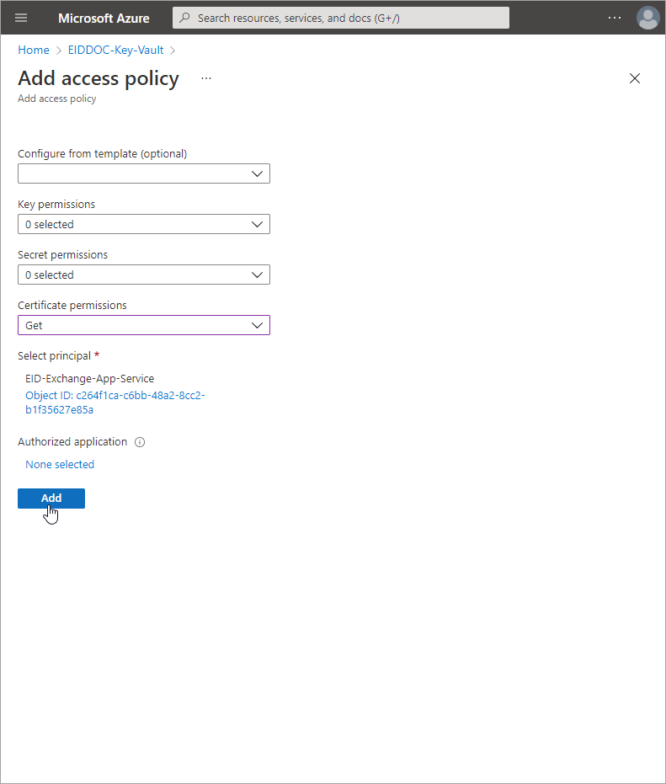
Task: Expand Configure from template dropdown
Action: [144, 173]
